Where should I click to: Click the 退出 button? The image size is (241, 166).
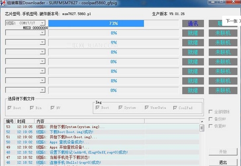223,163
